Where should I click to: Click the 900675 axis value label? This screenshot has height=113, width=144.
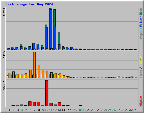[x=4, y=84]
